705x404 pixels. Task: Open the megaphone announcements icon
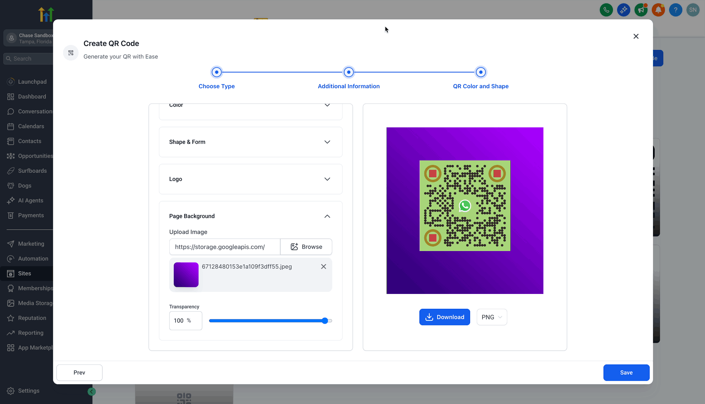coord(641,10)
